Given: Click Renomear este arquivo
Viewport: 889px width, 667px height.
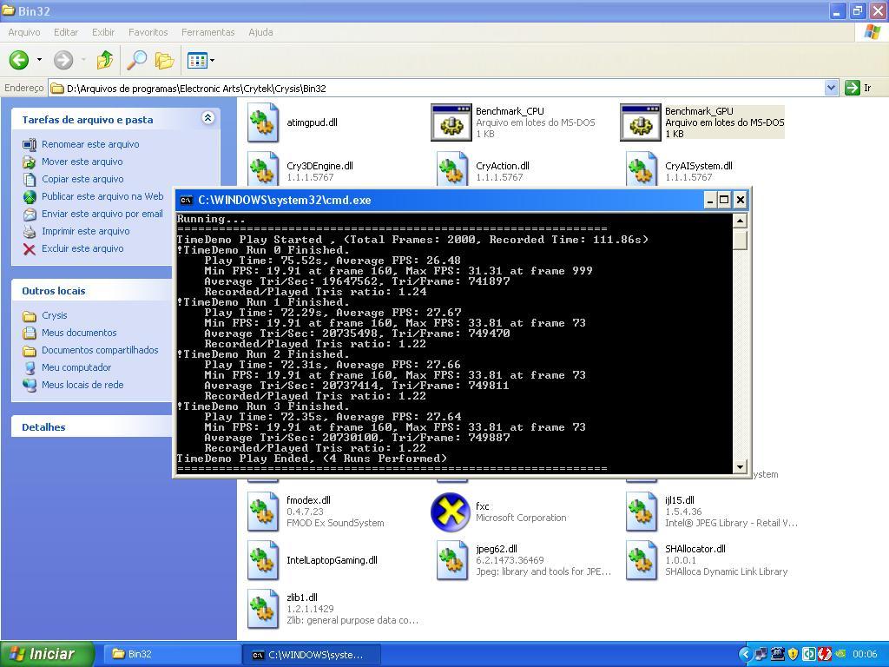Looking at the screenshot, I should click(90, 144).
